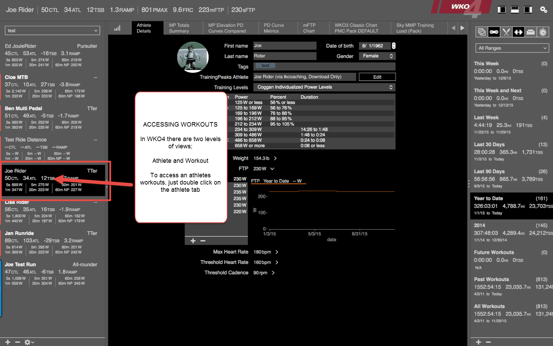The image size is (553, 346).
Task: Select the This Week range
Action: (511, 71)
